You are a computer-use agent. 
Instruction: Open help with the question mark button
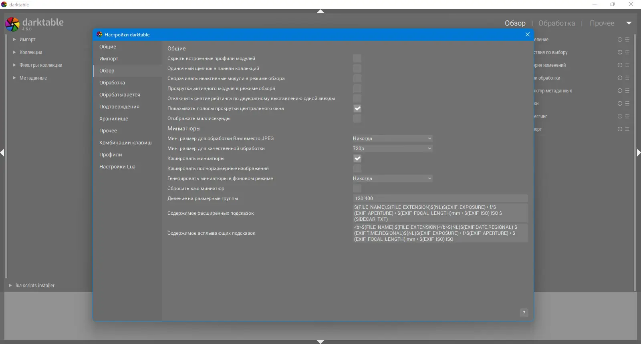tap(524, 313)
